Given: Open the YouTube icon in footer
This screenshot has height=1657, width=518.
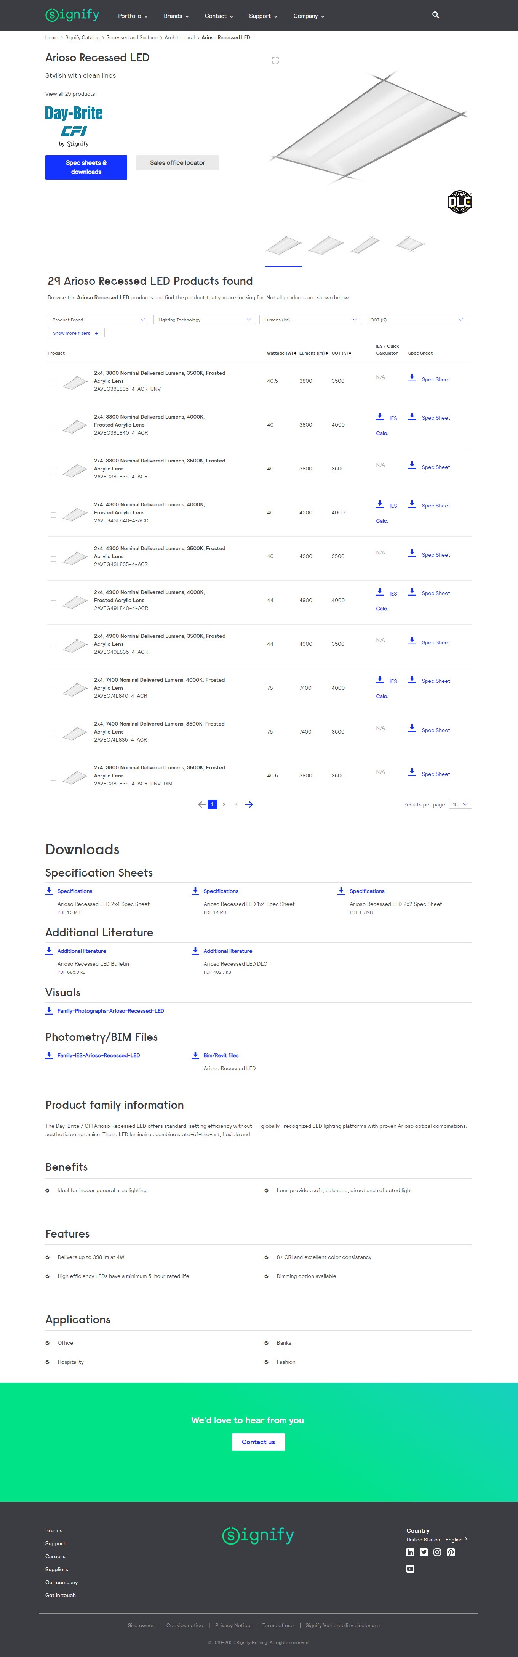Looking at the screenshot, I should (x=410, y=1569).
